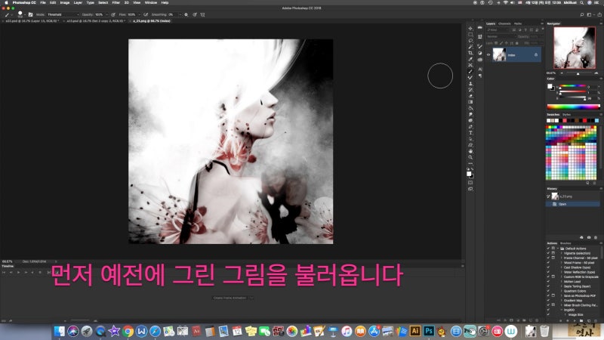Select the Magic Wand tool
The height and width of the screenshot is (340, 604).
[470, 47]
